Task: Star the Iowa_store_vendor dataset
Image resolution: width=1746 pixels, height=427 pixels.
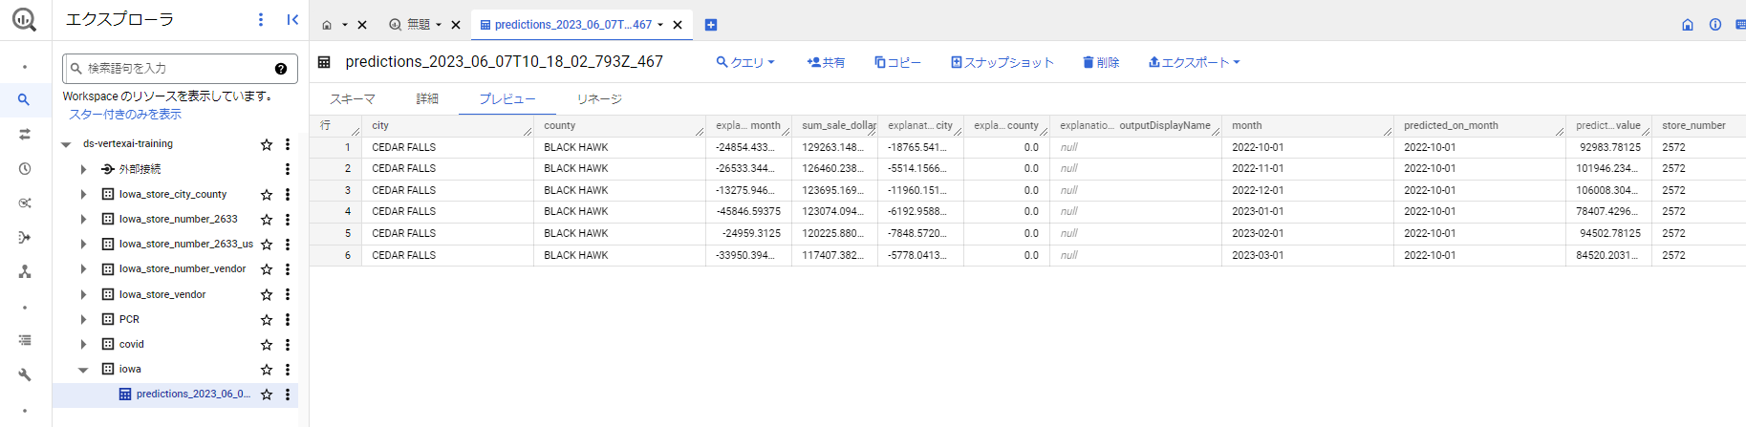Action: click(267, 294)
